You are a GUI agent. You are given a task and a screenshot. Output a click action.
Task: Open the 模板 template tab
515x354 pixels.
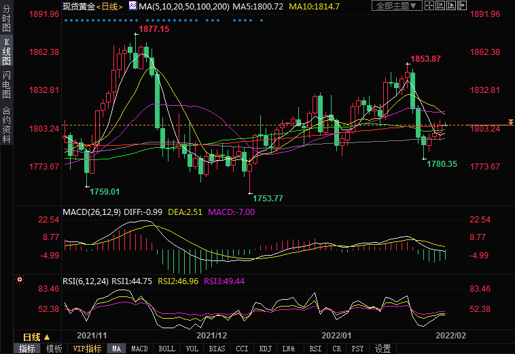point(54,349)
